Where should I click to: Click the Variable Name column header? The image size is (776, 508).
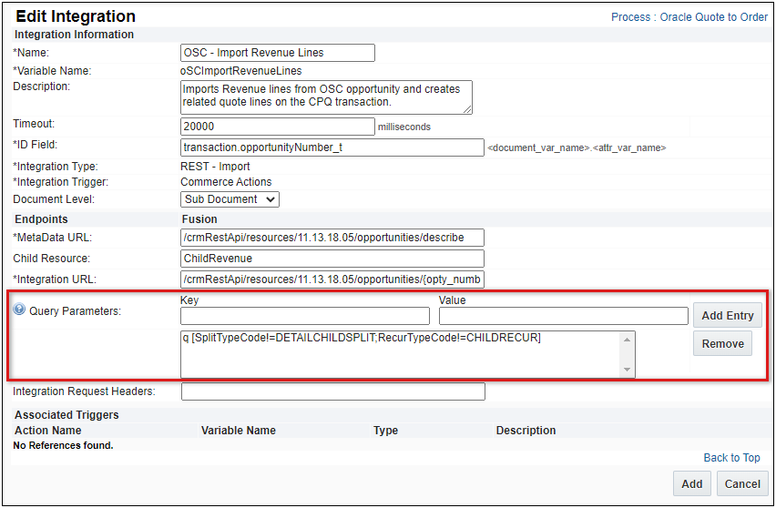point(238,431)
